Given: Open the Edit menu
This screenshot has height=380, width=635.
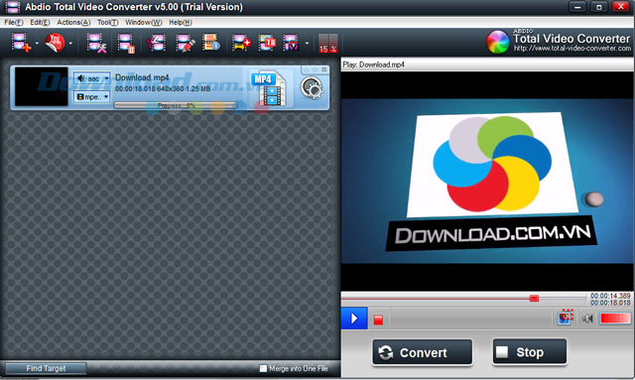Looking at the screenshot, I should (40, 22).
